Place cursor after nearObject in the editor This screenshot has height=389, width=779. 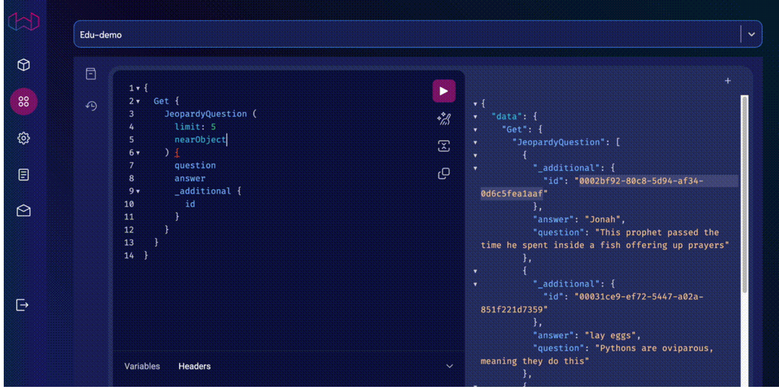227,140
